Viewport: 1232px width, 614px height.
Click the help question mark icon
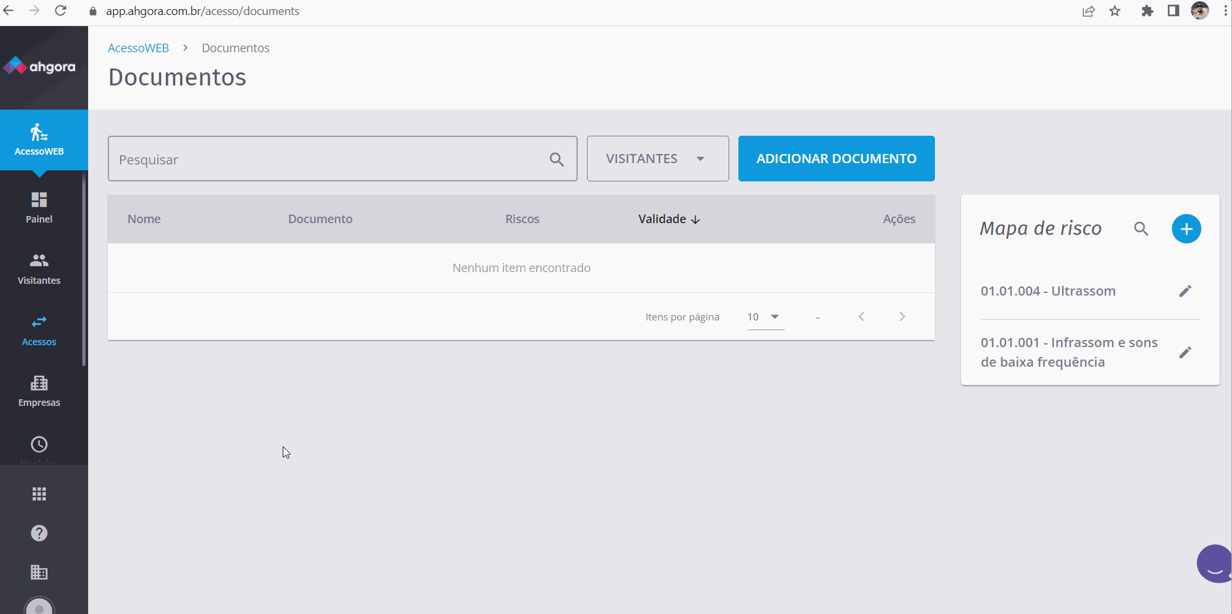click(39, 532)
